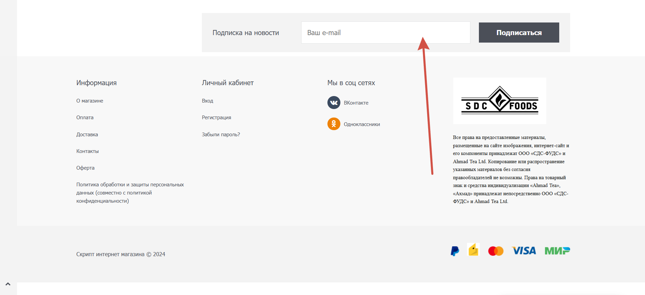The height and width of the screenshot is (295, 645).
Task: Click the Mastercard payment icon
Action: click(496, 251)
